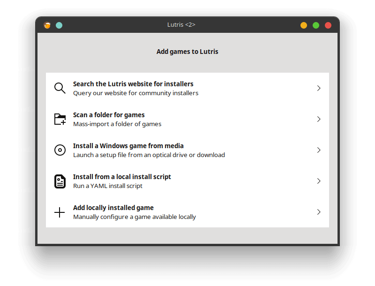Minimize window with the yellow button
This screenshot has width=375, height=286.
(x=304, y=25)
